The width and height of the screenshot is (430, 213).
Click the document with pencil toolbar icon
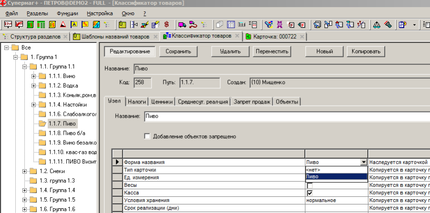pyautogui.click(x=155, y=25)
